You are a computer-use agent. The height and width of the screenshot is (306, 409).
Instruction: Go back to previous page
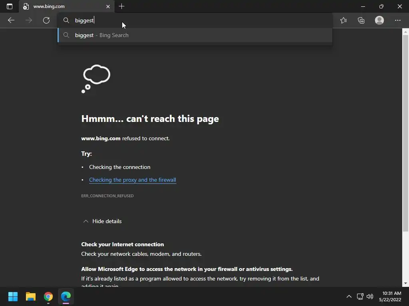coord(11,20)
